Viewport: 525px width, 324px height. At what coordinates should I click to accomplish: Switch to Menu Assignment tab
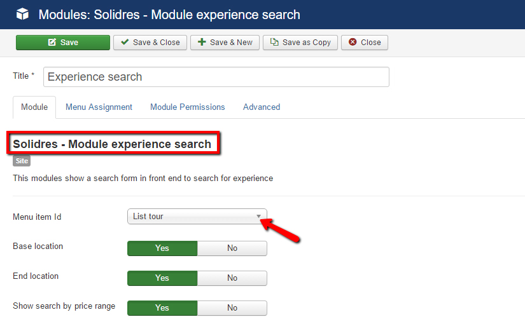click(x=99, y=107)
